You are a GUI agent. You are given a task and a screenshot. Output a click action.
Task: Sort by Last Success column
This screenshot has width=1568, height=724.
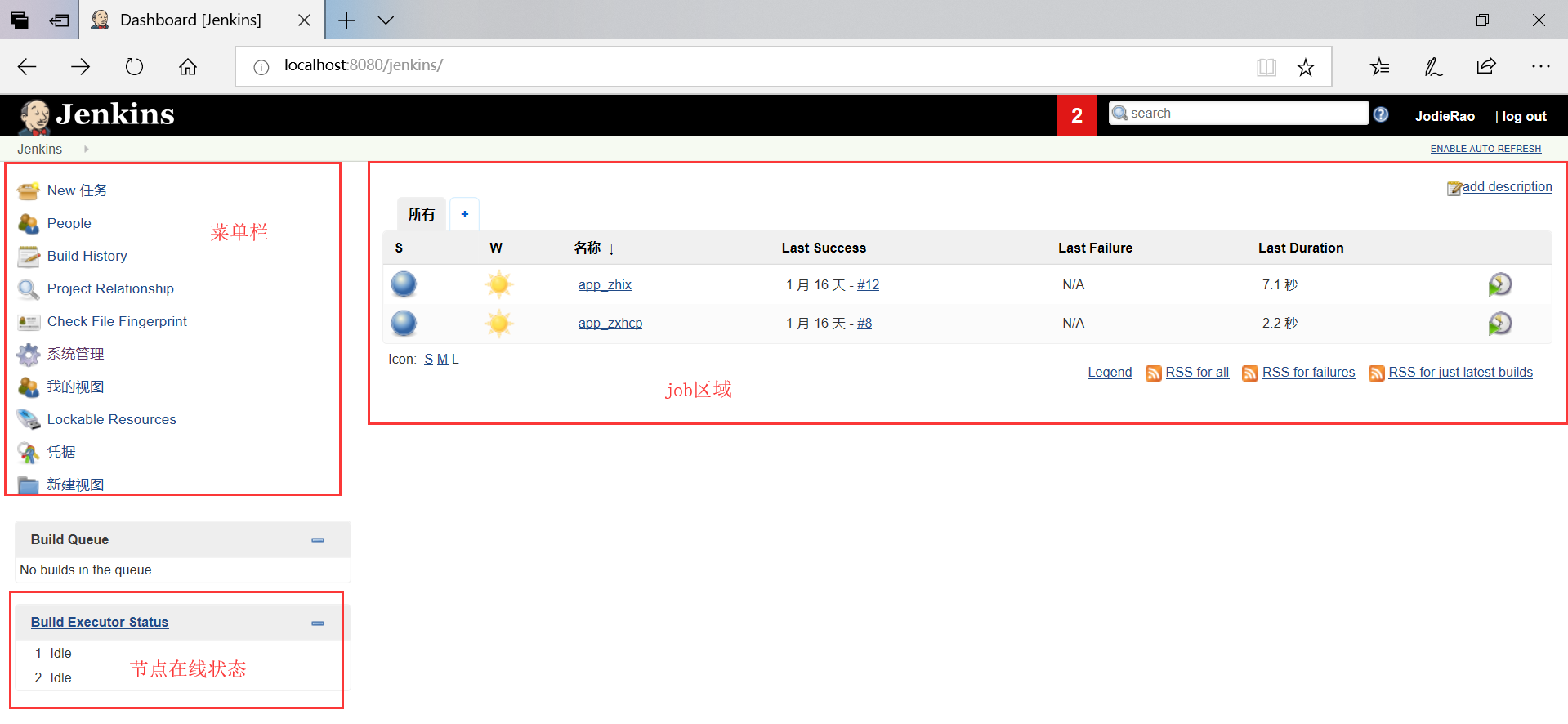pos(824,248)
